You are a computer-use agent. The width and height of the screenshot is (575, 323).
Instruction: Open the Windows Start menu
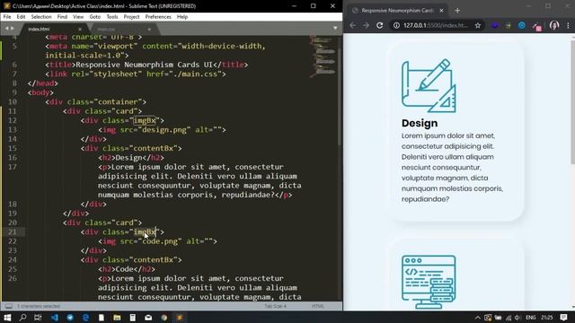point(7,318)
